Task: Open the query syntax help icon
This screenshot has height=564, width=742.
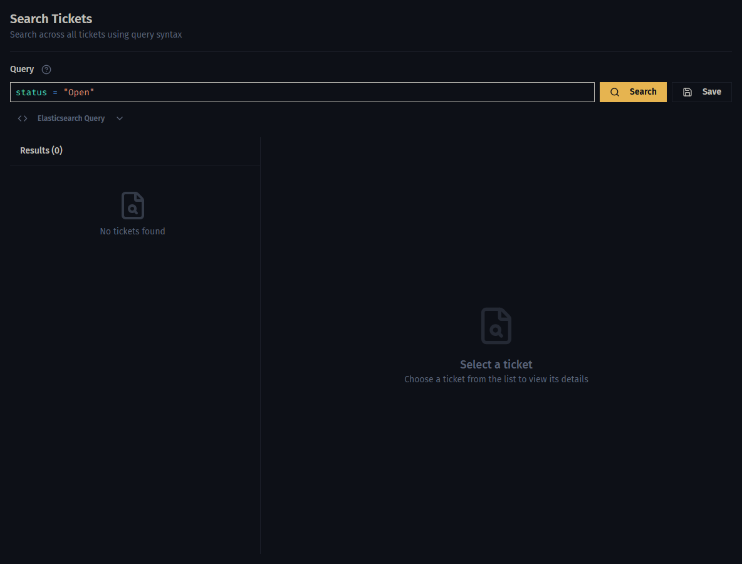Action: (x=46, y=70)
